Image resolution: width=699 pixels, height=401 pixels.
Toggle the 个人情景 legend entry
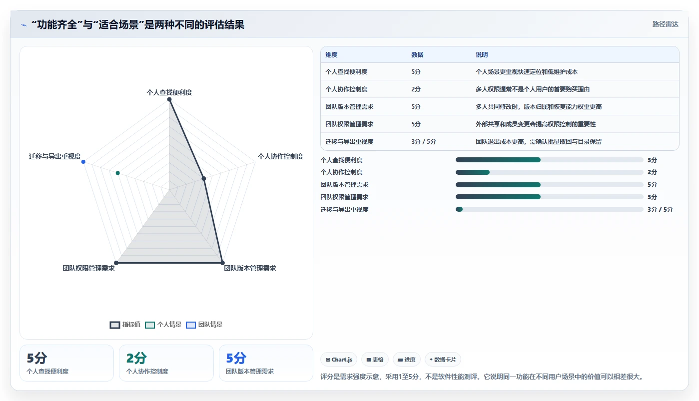[x=163, y=325]
